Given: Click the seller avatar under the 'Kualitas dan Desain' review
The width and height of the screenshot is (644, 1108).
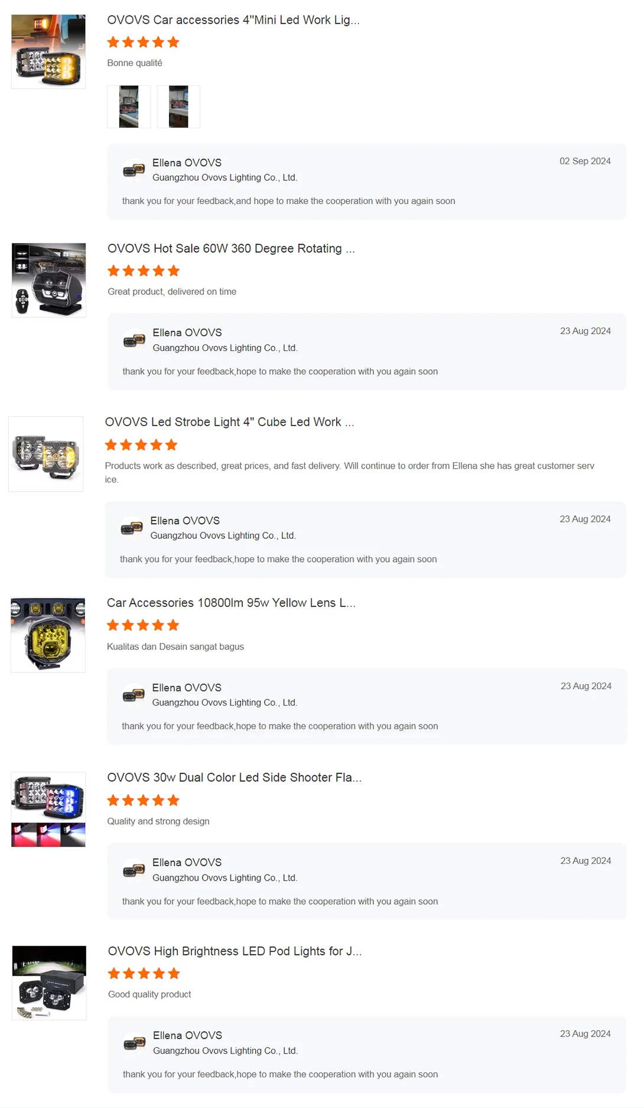Looking at the screenshot, I should [x=134, y=696].
